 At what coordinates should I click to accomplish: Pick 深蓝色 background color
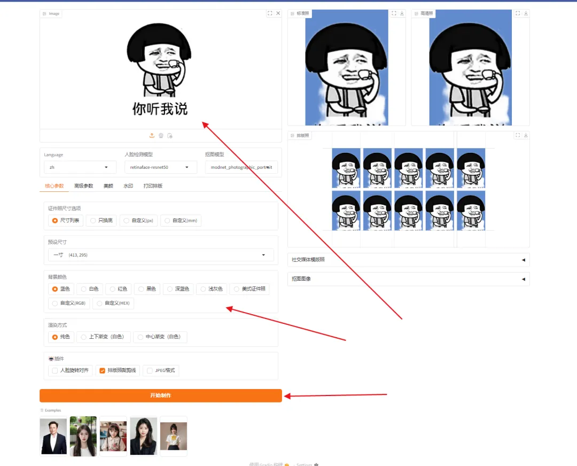[x=178, y=289]
